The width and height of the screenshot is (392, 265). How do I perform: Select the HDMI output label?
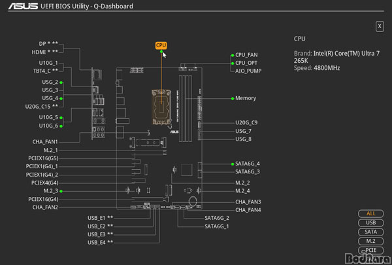coord(44,52)
